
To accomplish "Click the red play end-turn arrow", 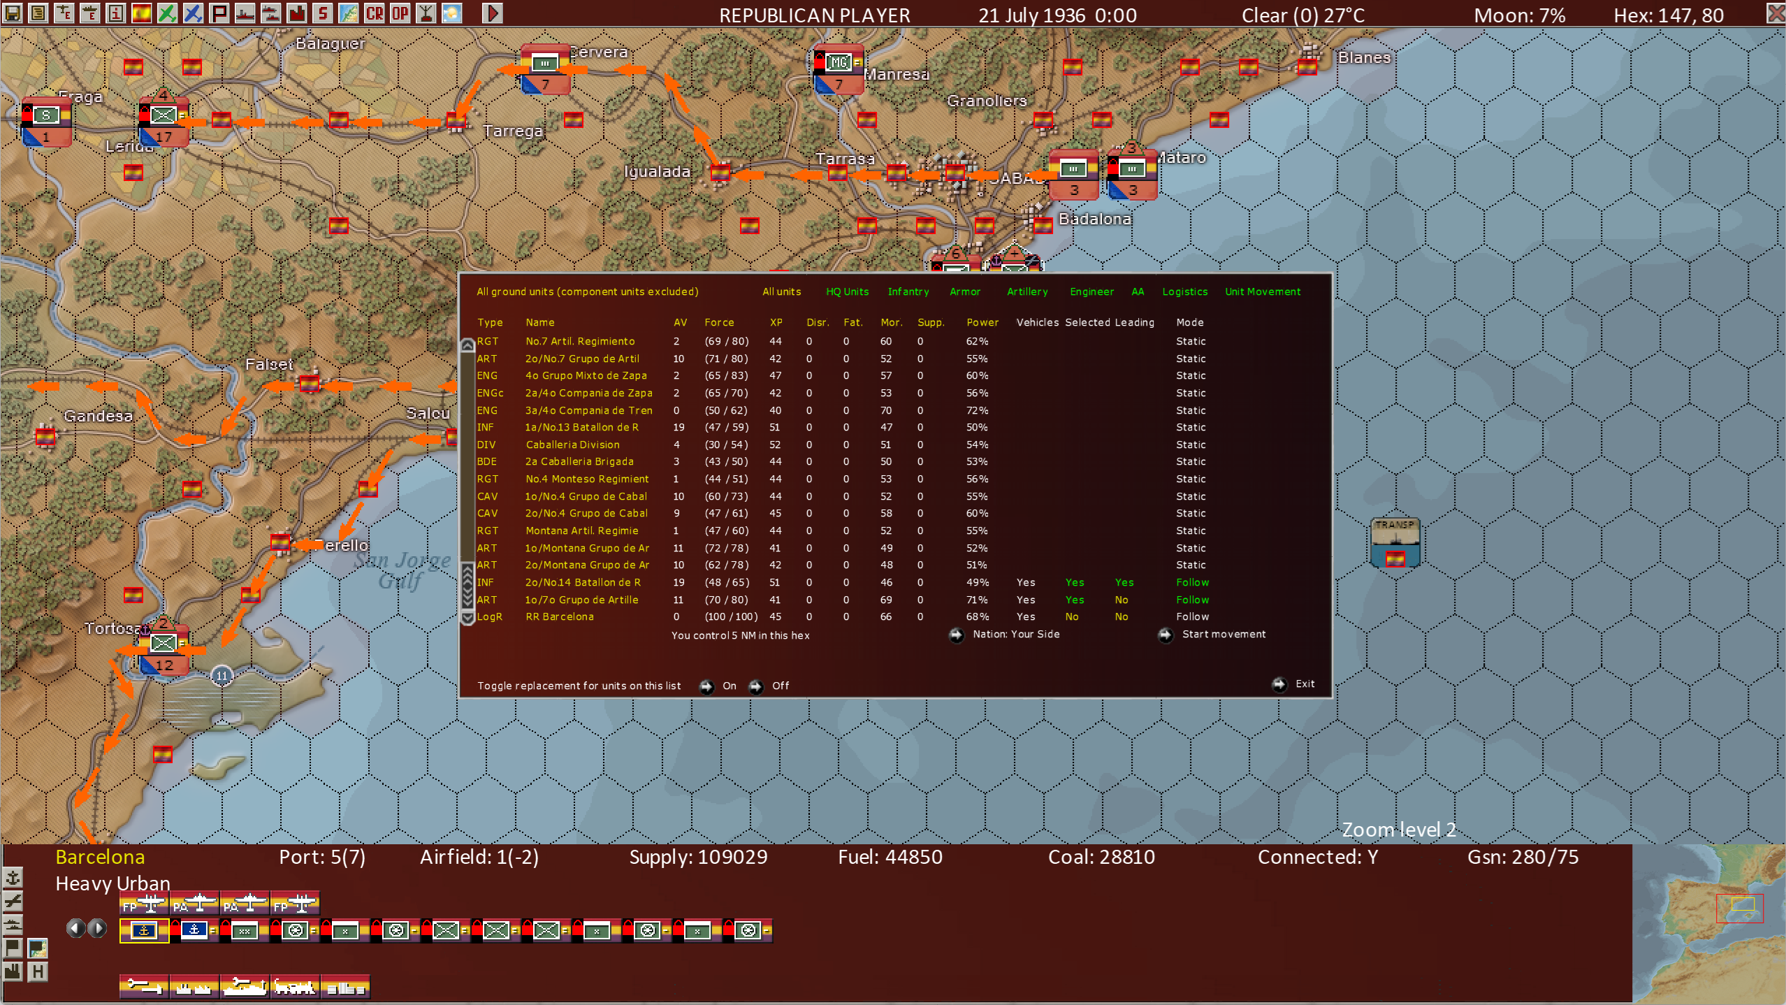I will (x=492, y=13).
